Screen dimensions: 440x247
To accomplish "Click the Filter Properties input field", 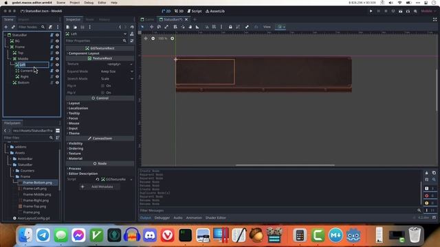I will [x=93, y=41].
